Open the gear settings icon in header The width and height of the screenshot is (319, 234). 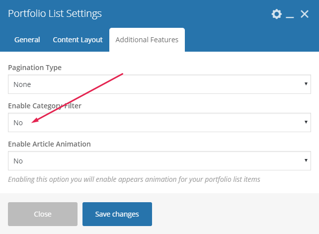pyautogui.click(x=276, y=14)
